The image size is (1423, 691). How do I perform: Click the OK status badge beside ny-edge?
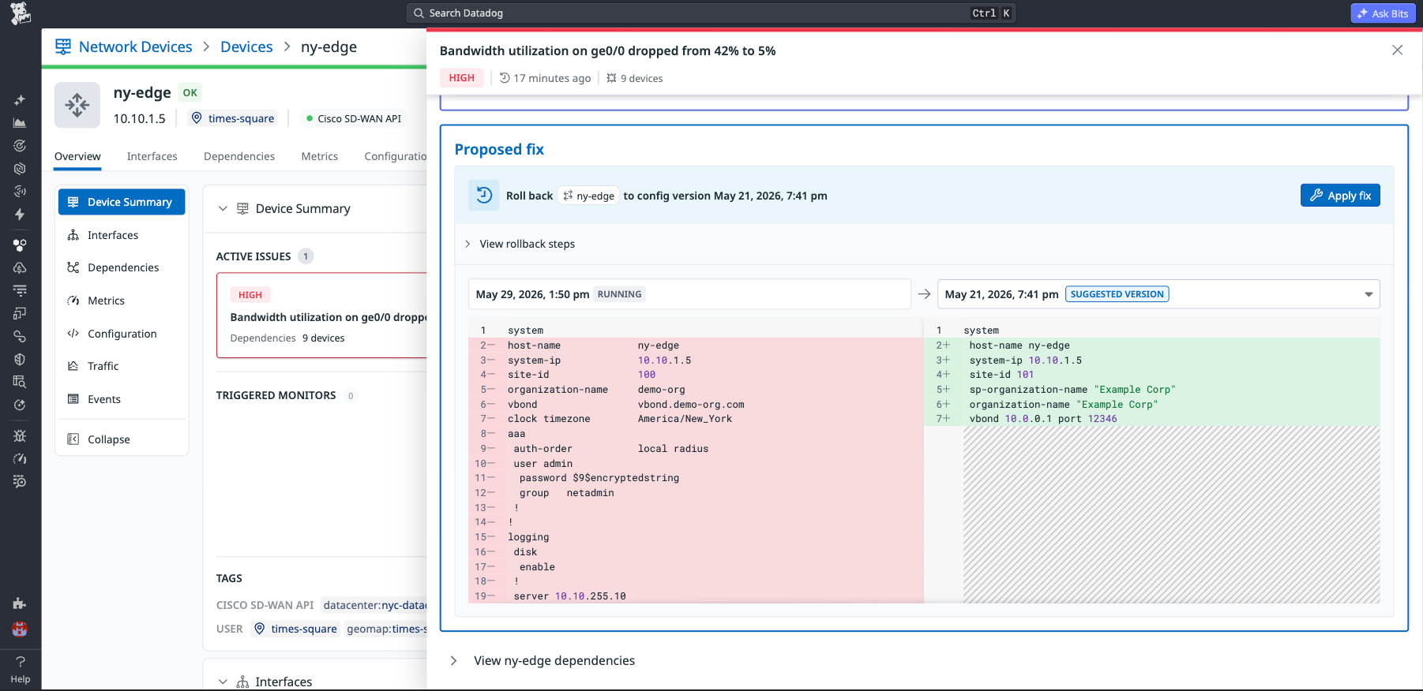pos(190,92)
